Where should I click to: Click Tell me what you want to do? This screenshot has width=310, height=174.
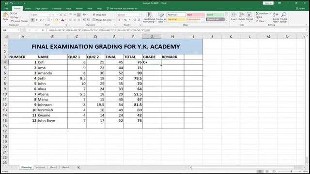click(x=122, y=9)
